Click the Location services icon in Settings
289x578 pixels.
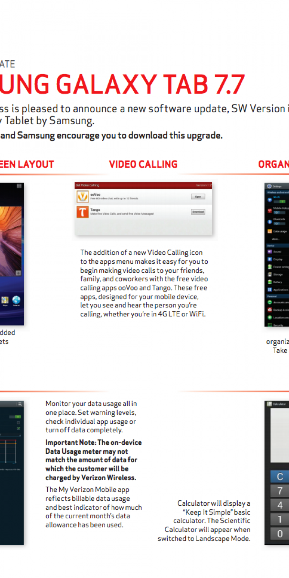pyautogui.click(x=269, y=317)
